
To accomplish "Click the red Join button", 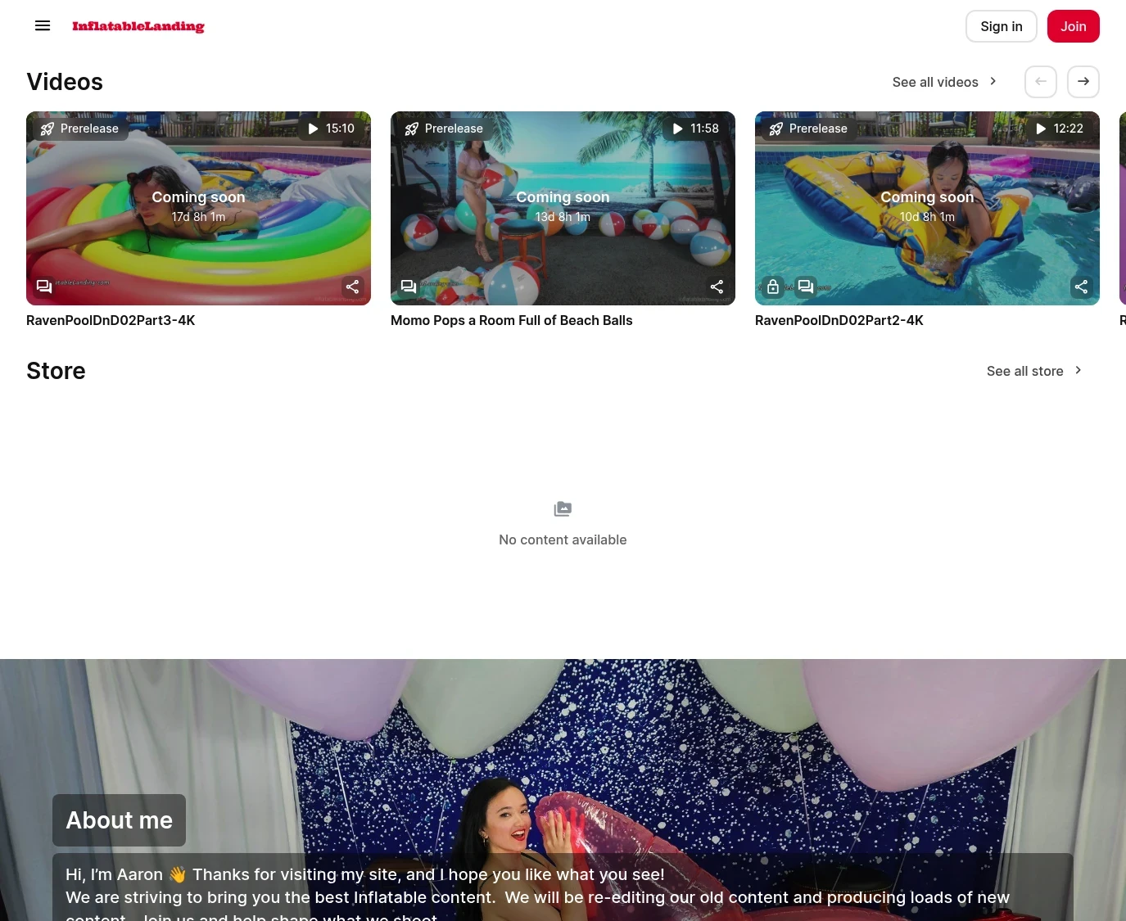I will 1073,26.
